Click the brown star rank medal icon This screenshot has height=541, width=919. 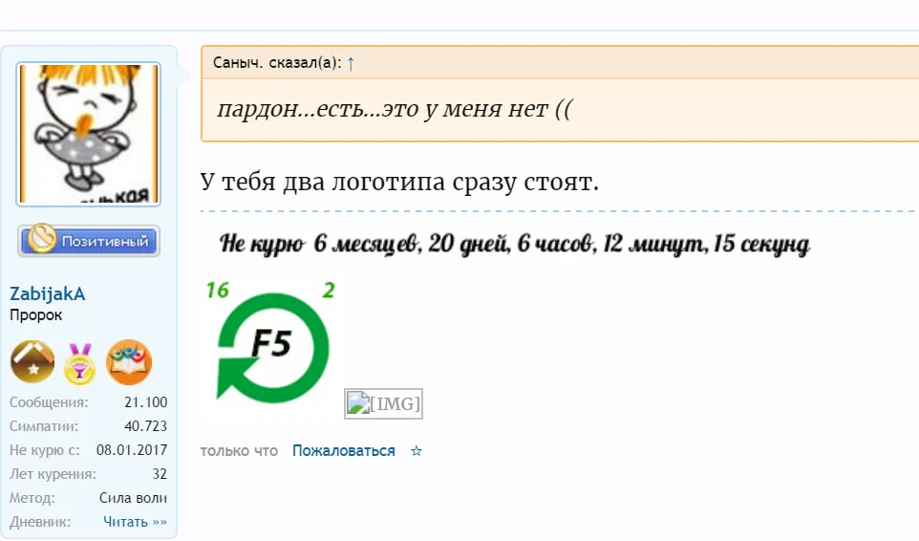pos(32,361)
